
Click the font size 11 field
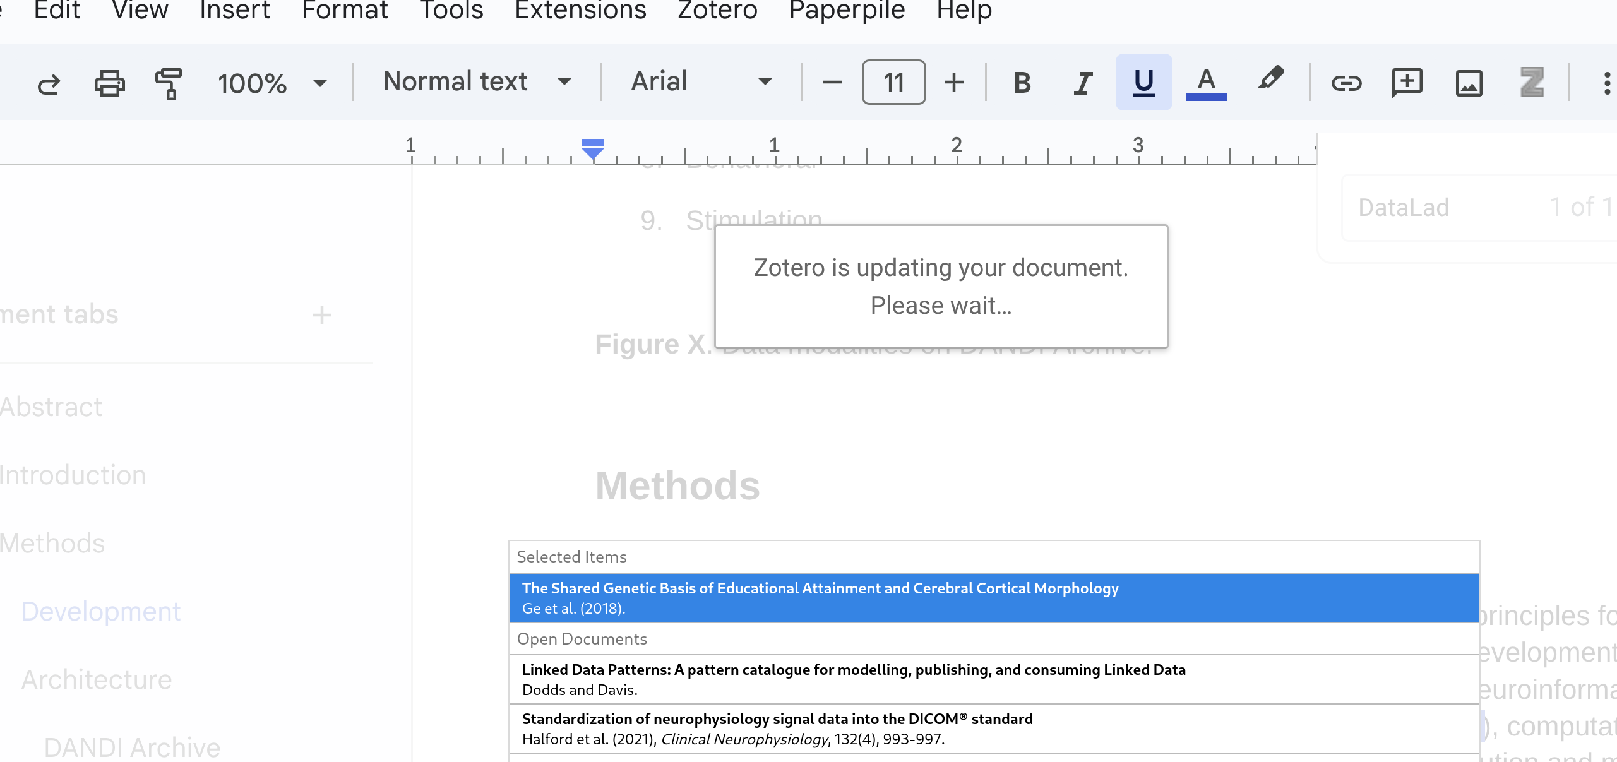(893, 83)
